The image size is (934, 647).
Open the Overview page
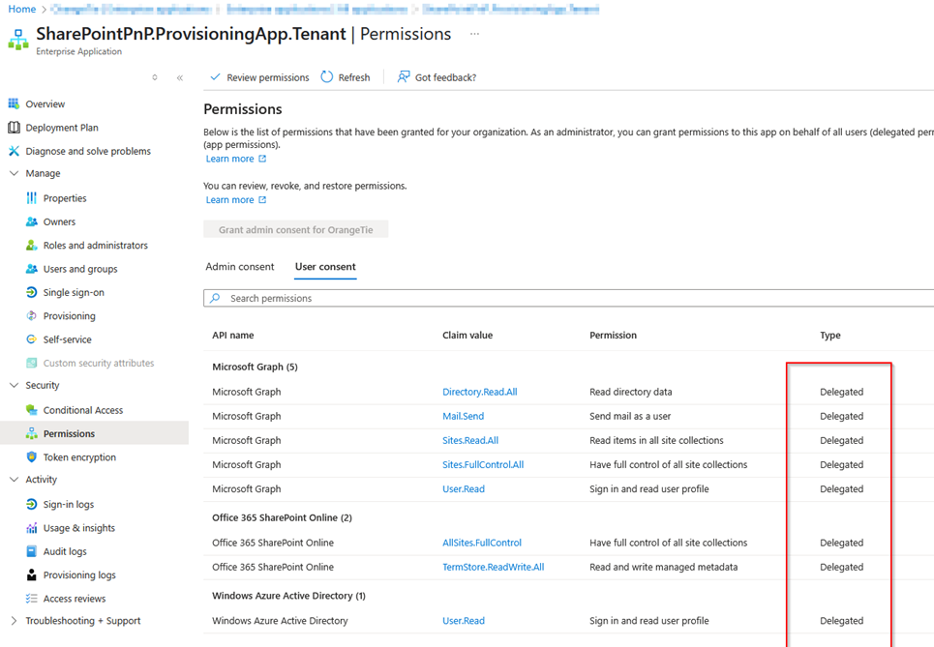45,103
